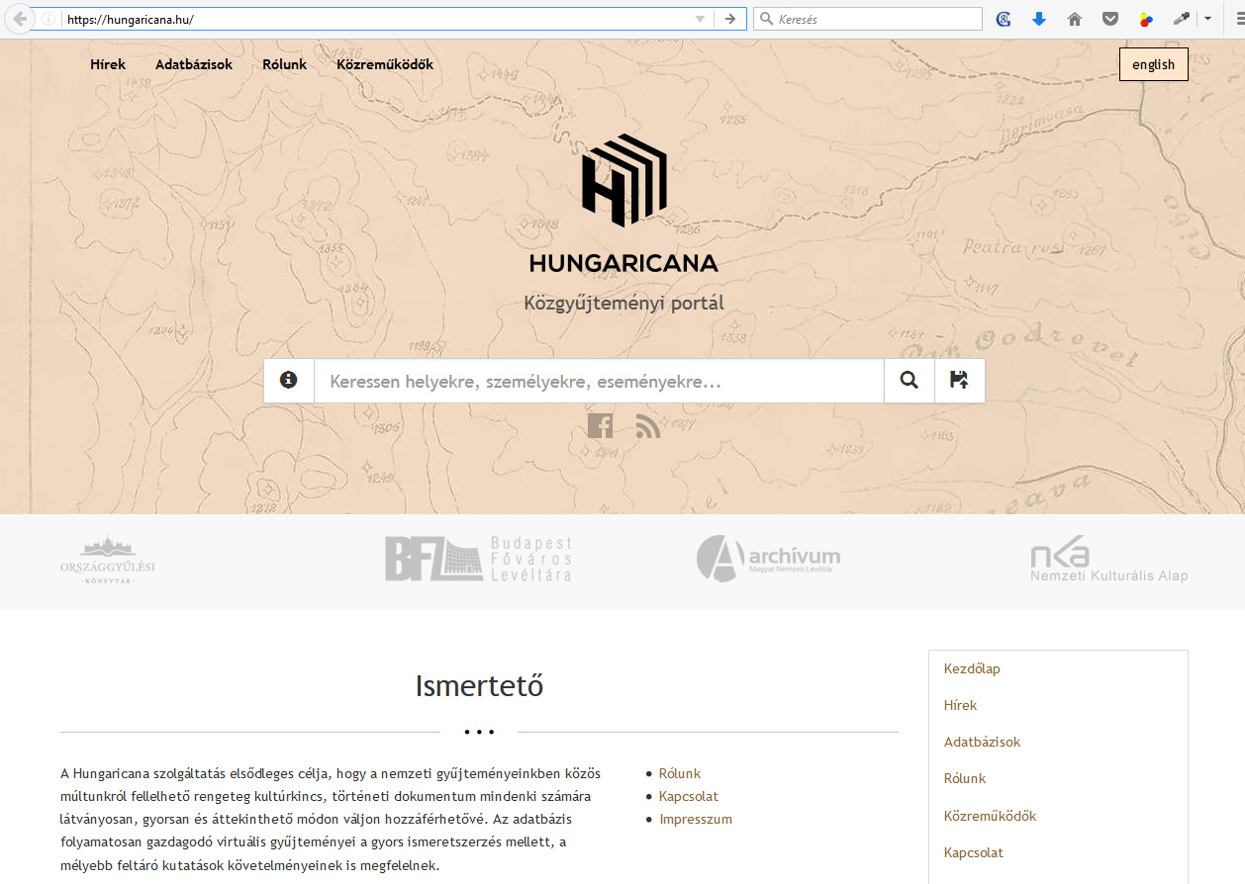The height and width of the screenshot is (884, 1245).
Task: Click the Go arrow in address bar
Action: coord(729,19)
